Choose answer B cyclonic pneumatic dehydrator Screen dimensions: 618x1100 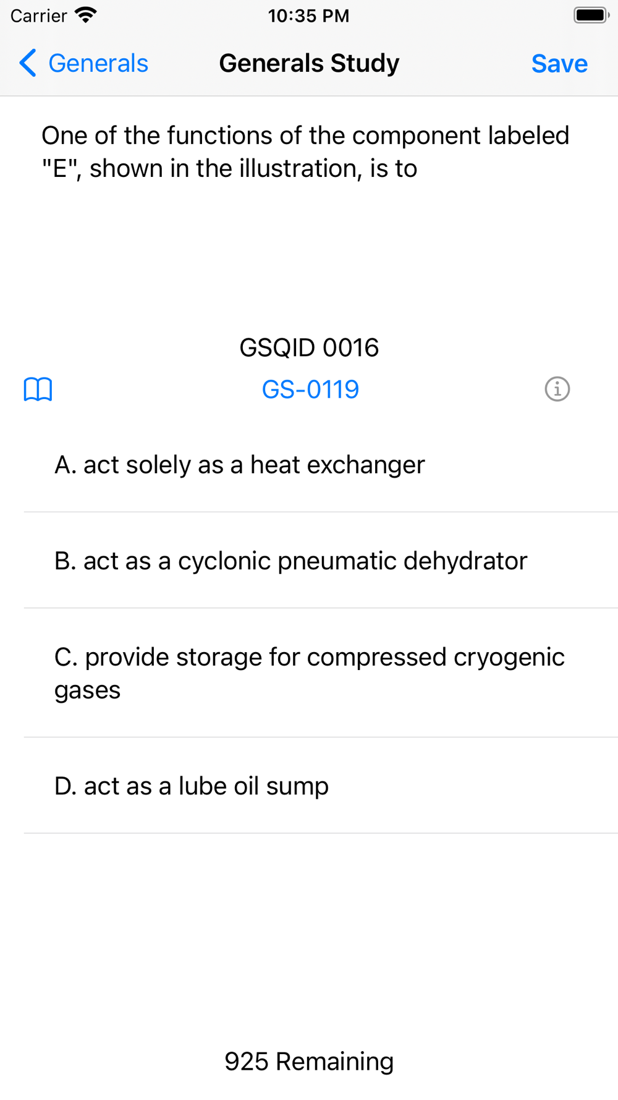321,561
